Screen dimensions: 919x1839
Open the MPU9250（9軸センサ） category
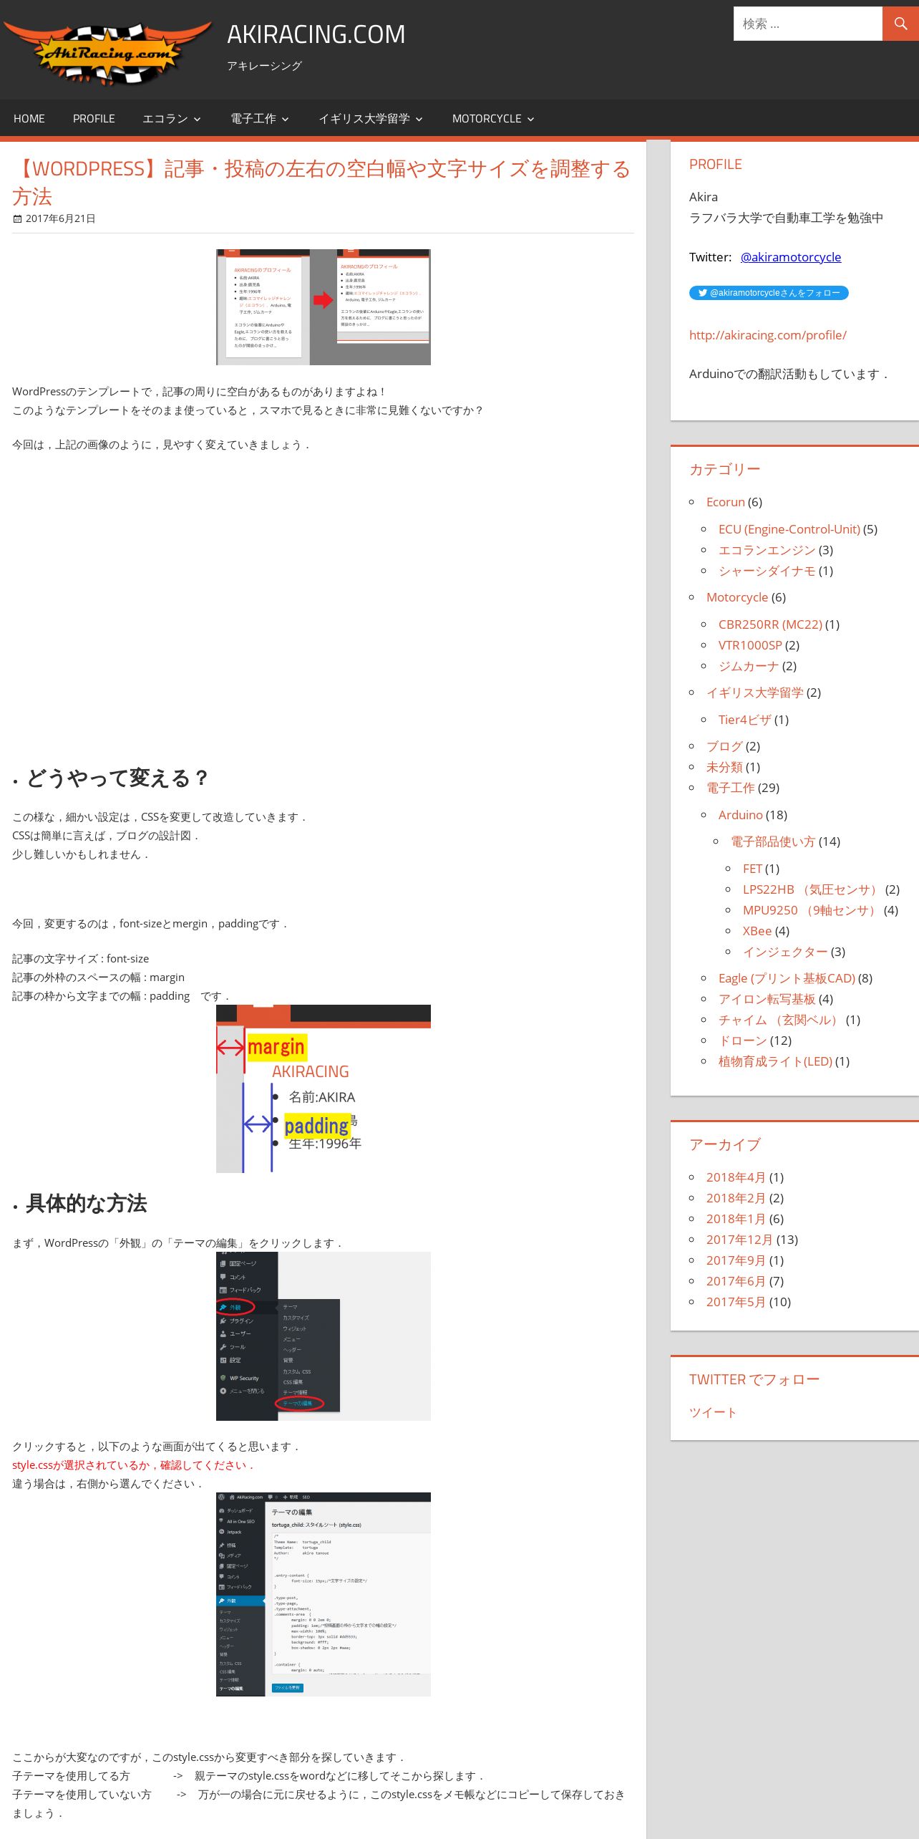point(812,910)
